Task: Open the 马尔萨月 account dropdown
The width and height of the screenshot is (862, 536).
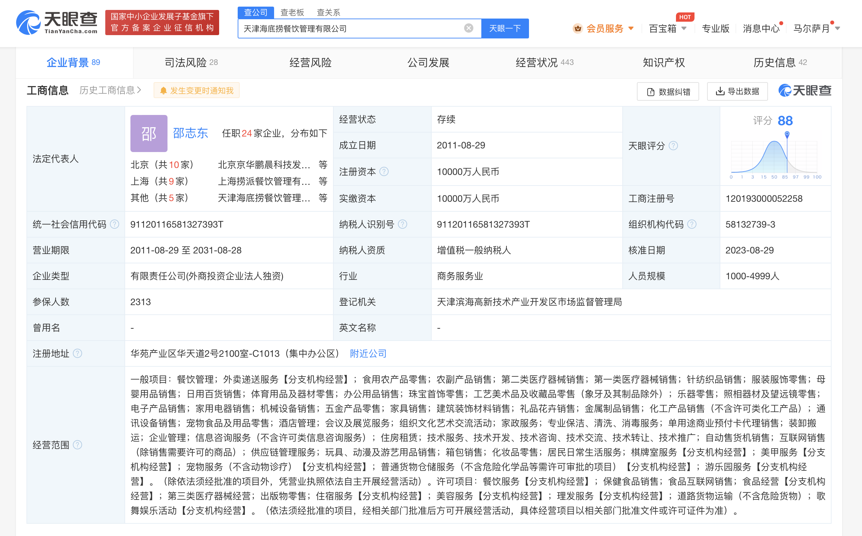Action: click(x=837, y=28)
